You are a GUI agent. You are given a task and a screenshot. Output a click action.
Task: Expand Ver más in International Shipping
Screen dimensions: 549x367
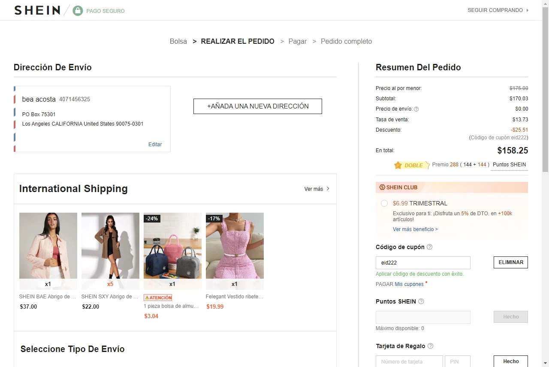317,189
